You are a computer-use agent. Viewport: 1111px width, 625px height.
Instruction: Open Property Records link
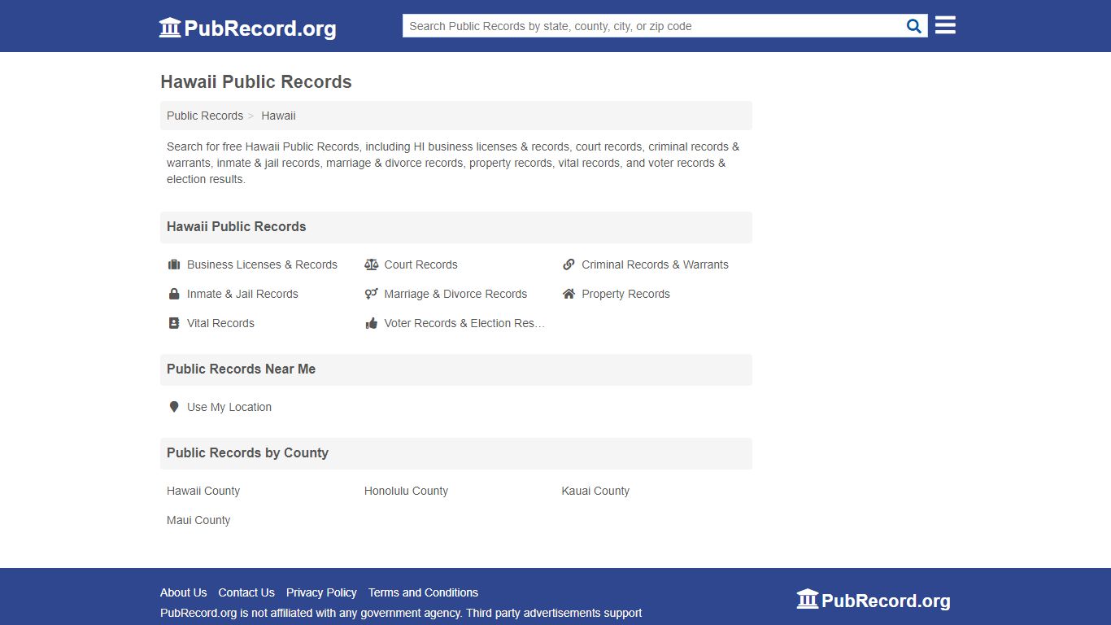[x=625, y=294]
